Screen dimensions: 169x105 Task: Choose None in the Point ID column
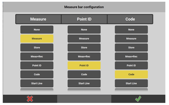point(84,30)
